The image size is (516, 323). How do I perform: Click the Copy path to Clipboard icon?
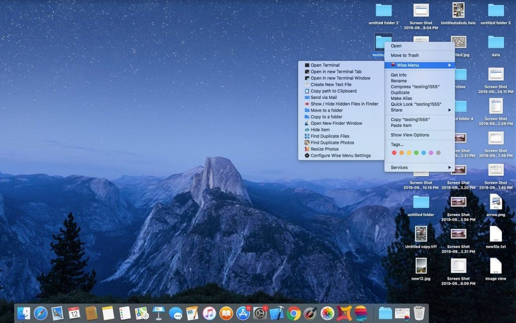pos(307,91)
